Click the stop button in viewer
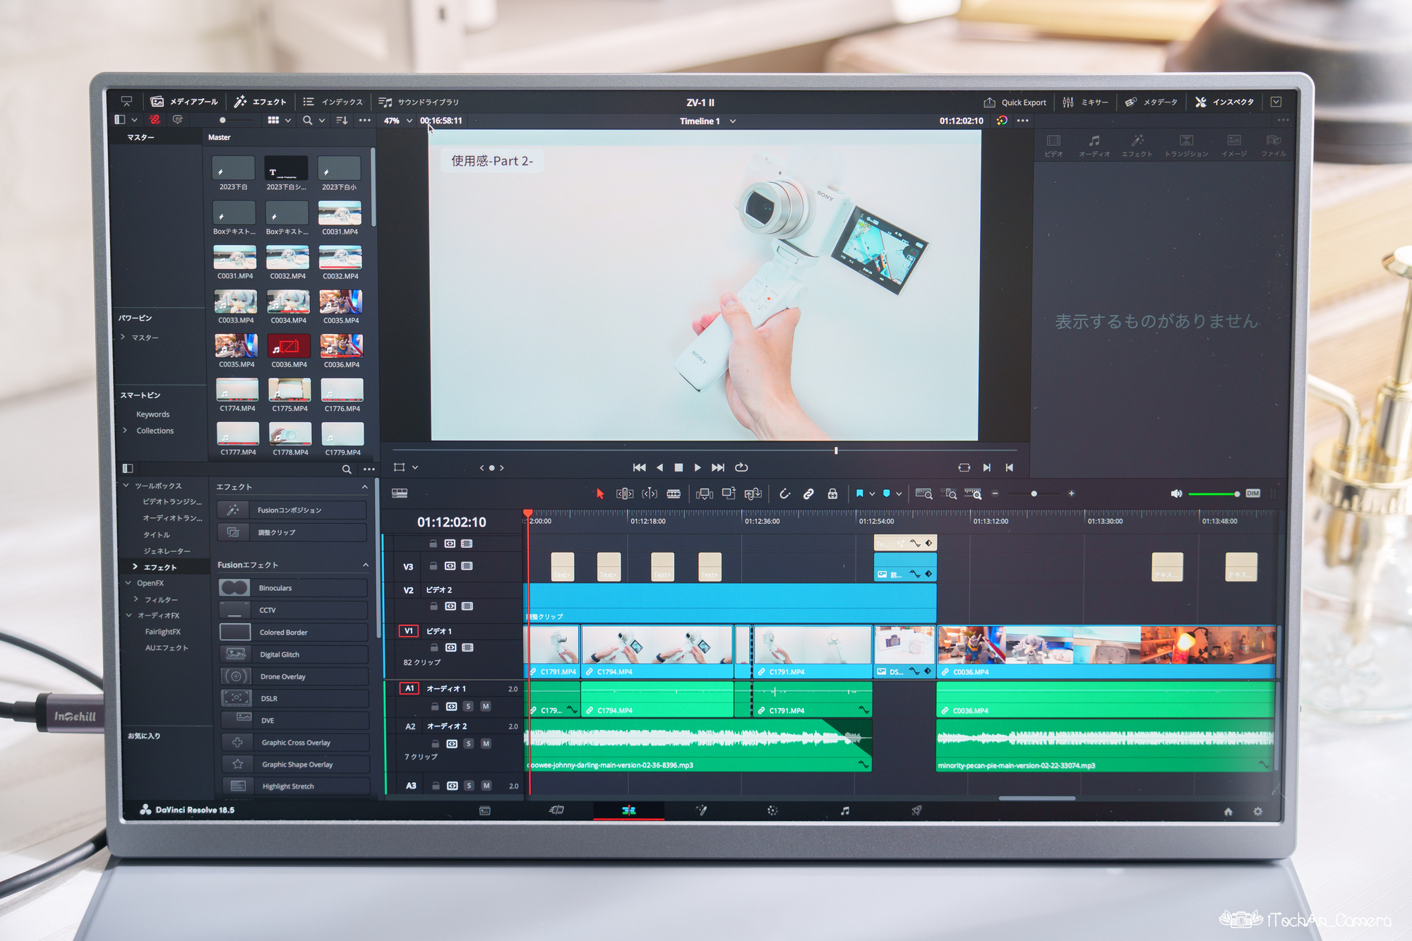Viewport: 1412px width, 941px height. (678, 467)
